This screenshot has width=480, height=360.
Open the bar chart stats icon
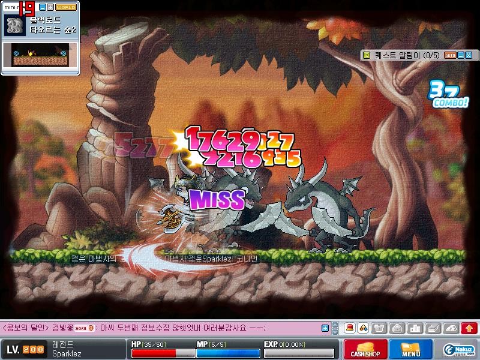pyautogui.click(x=415, y=328)
